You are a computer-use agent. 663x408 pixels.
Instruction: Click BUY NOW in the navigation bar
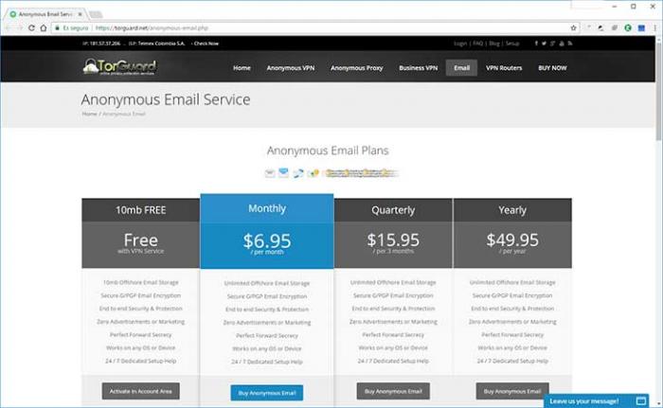coord(552,67)
